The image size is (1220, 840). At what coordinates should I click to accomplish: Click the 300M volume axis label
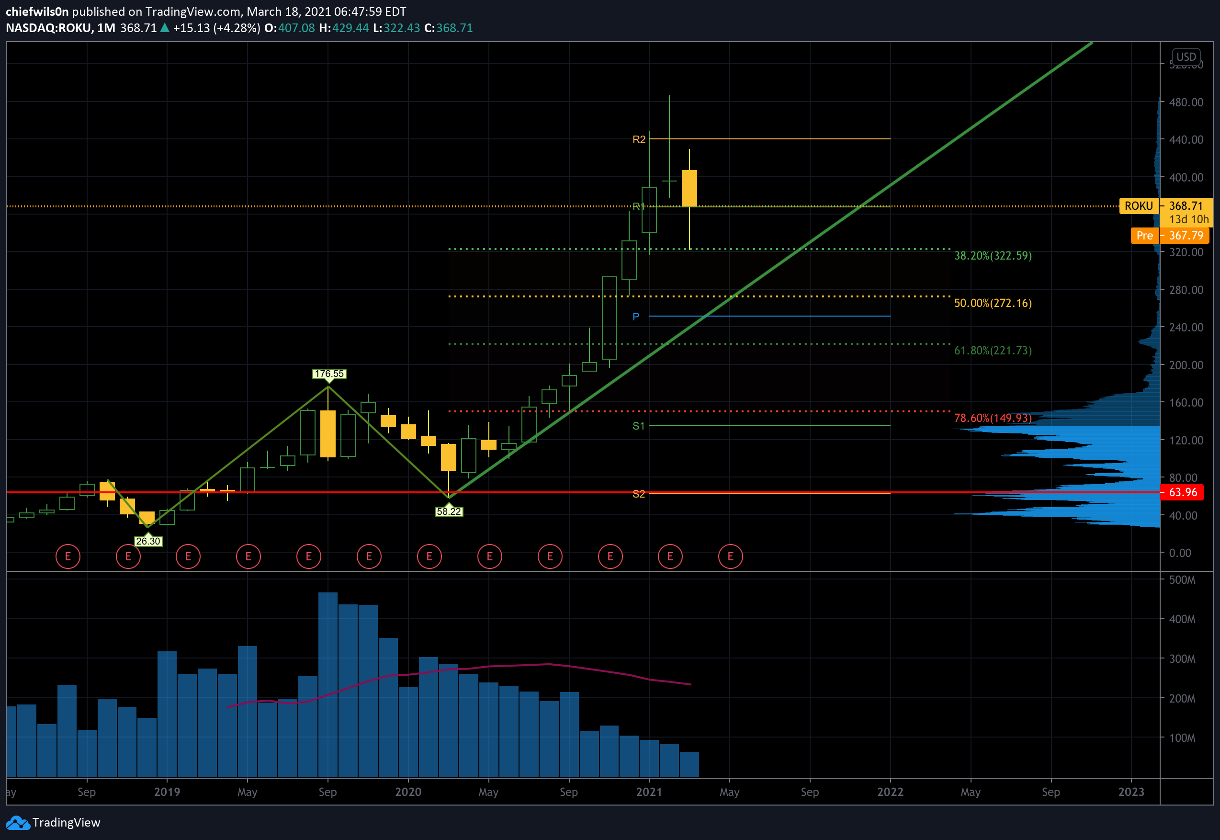[1182, 659]
